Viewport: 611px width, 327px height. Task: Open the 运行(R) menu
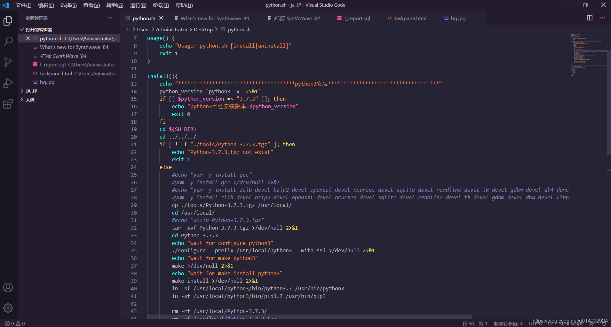(x=138, y=5)
